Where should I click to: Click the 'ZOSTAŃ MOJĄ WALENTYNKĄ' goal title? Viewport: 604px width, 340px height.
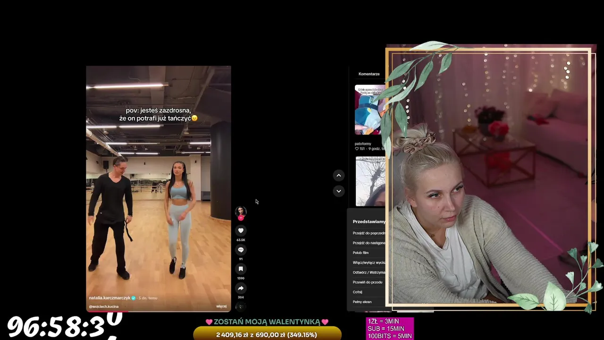[267, 322]
